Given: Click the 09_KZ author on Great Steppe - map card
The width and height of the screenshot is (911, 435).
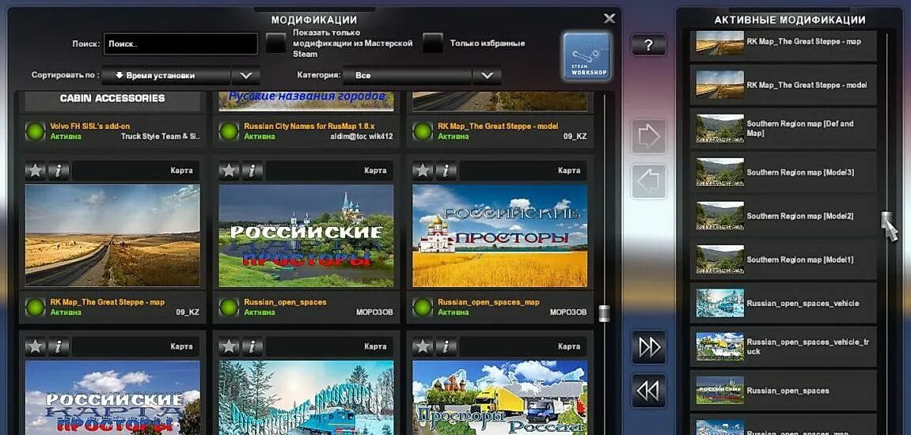Looking at the screenshot, I should click(188, 312).
